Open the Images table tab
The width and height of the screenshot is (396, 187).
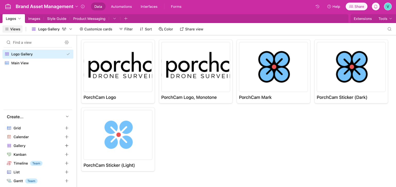(34, 19)
